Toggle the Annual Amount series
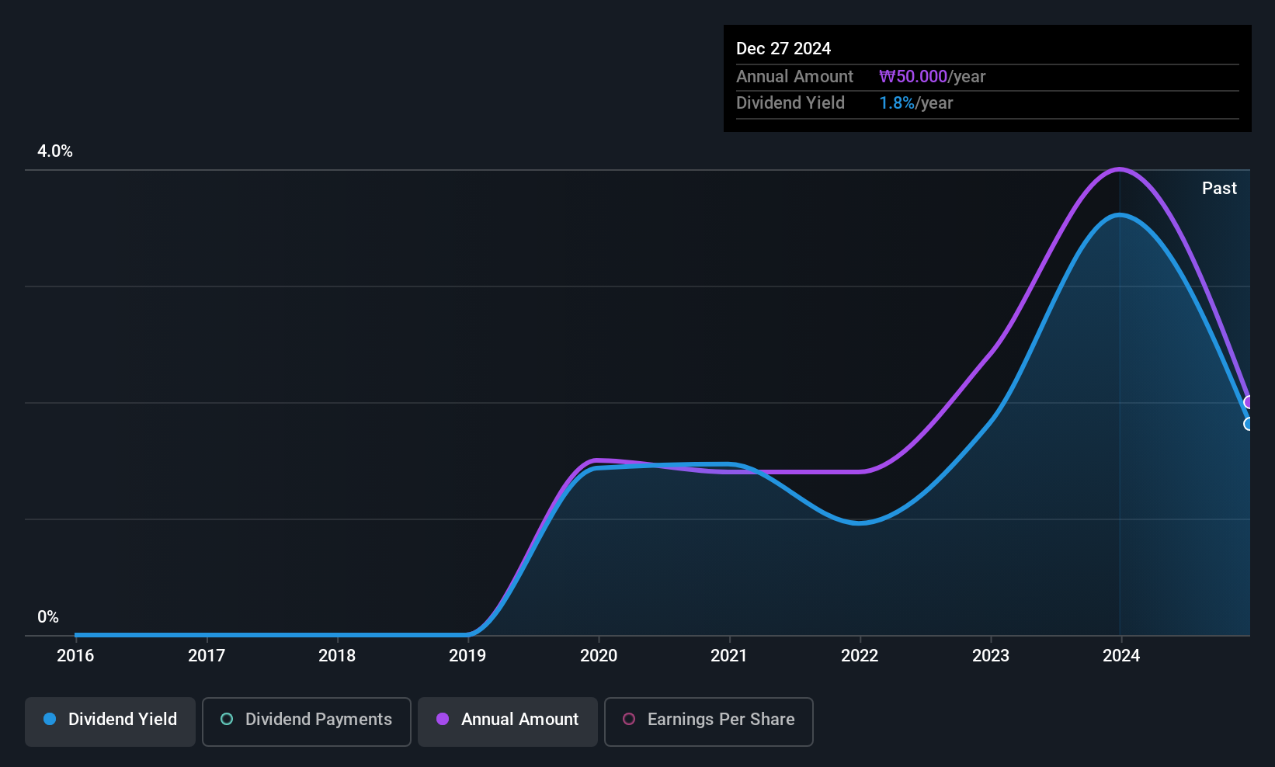 (508, 722)
